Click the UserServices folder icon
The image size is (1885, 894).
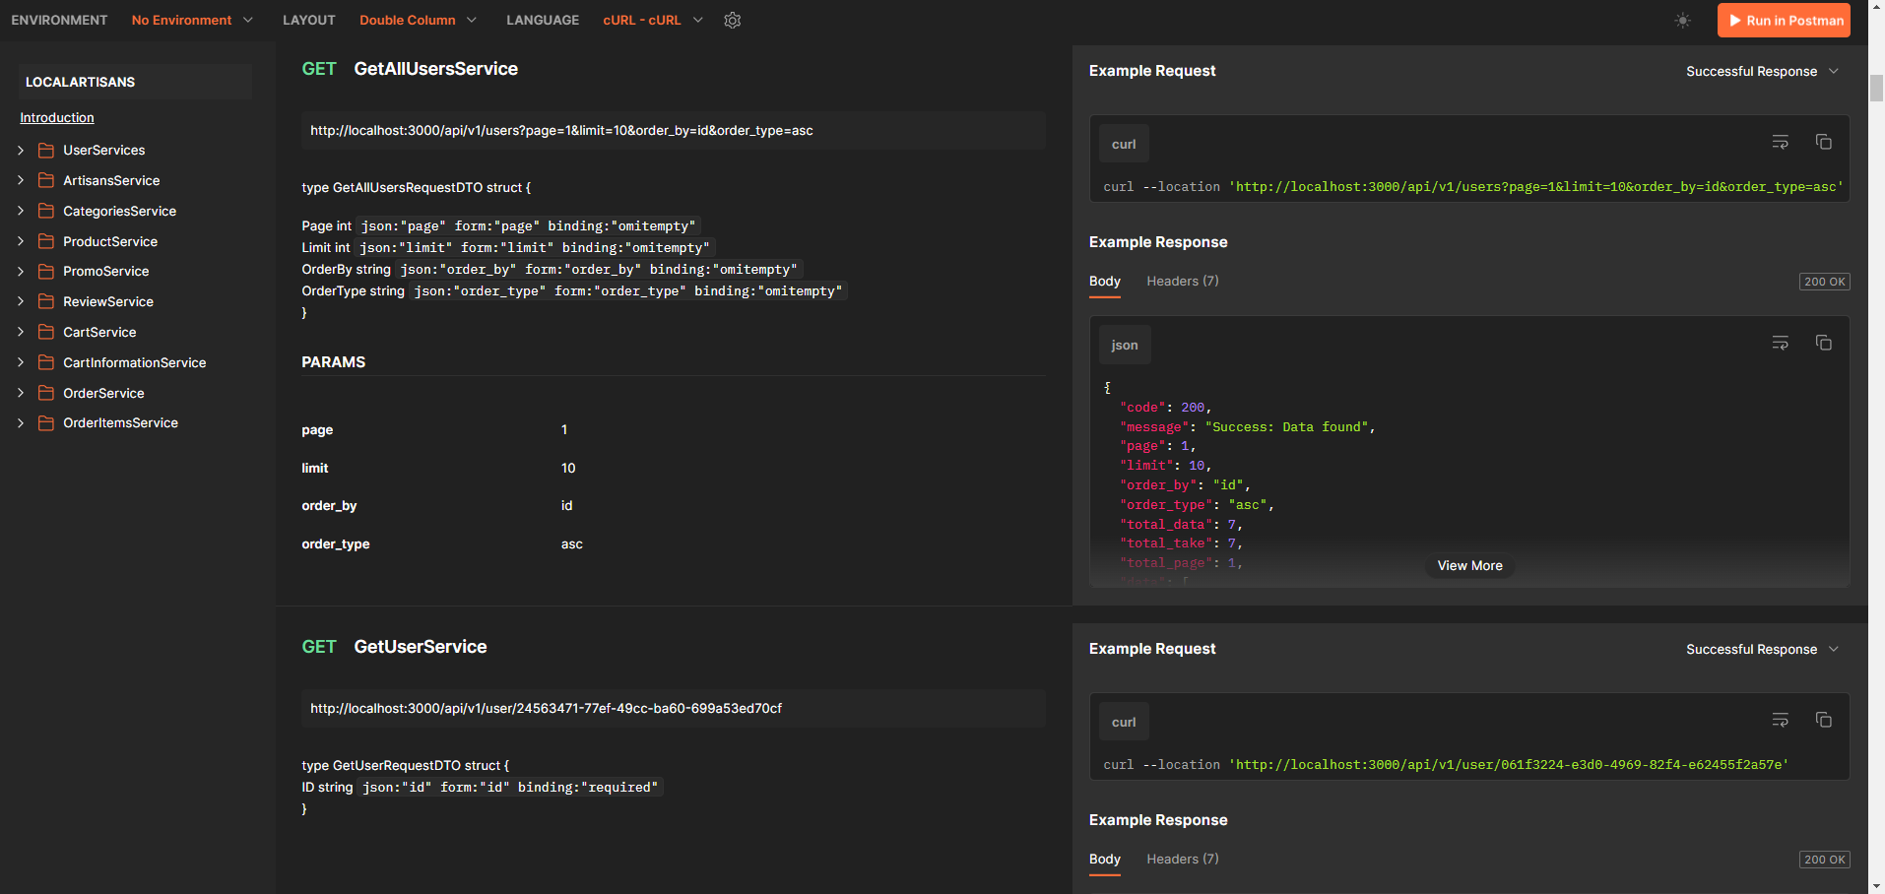[46, 150]
